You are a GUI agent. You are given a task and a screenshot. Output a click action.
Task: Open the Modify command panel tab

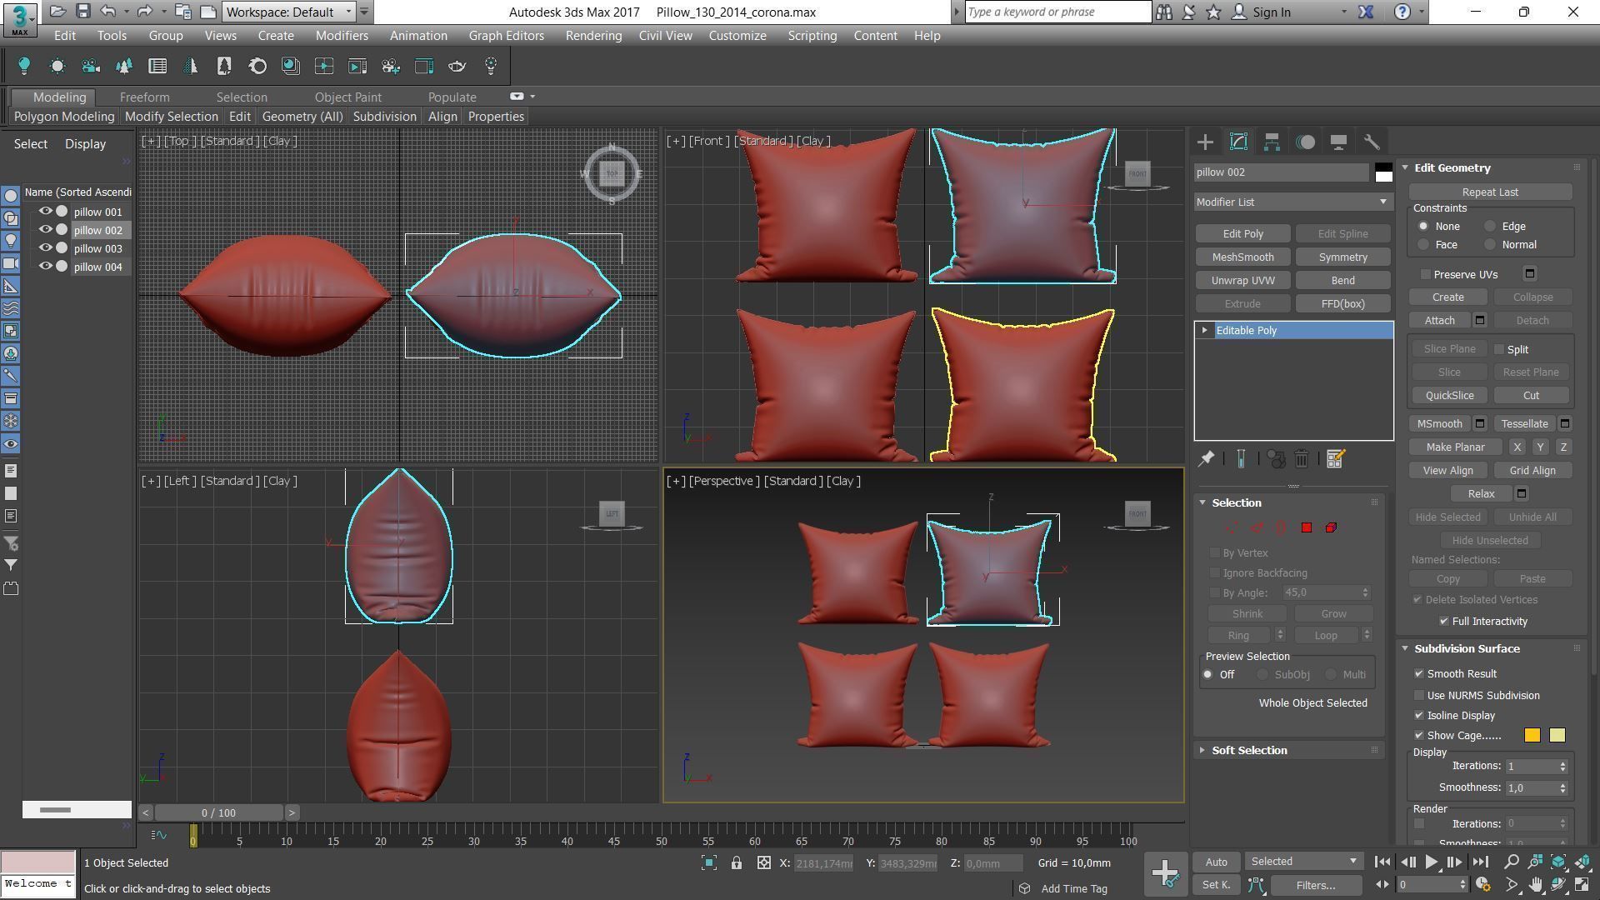(1238, 142)
